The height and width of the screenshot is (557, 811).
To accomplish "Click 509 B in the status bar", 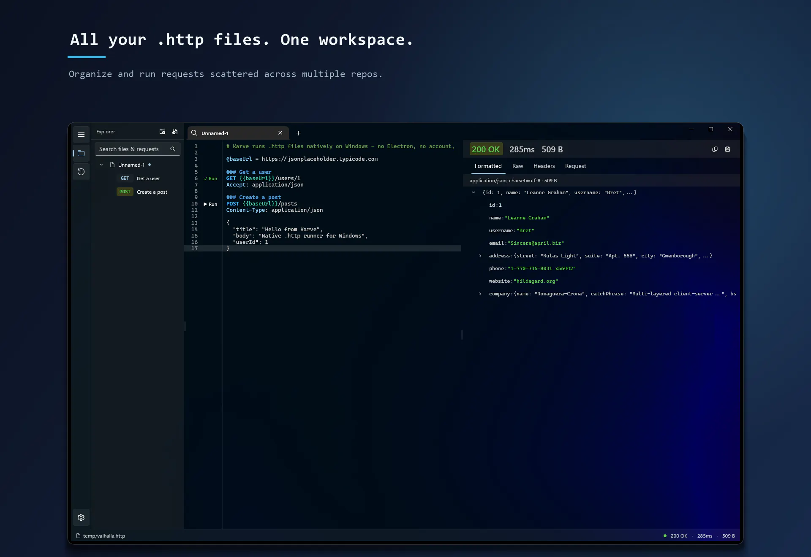I will 729,536.
